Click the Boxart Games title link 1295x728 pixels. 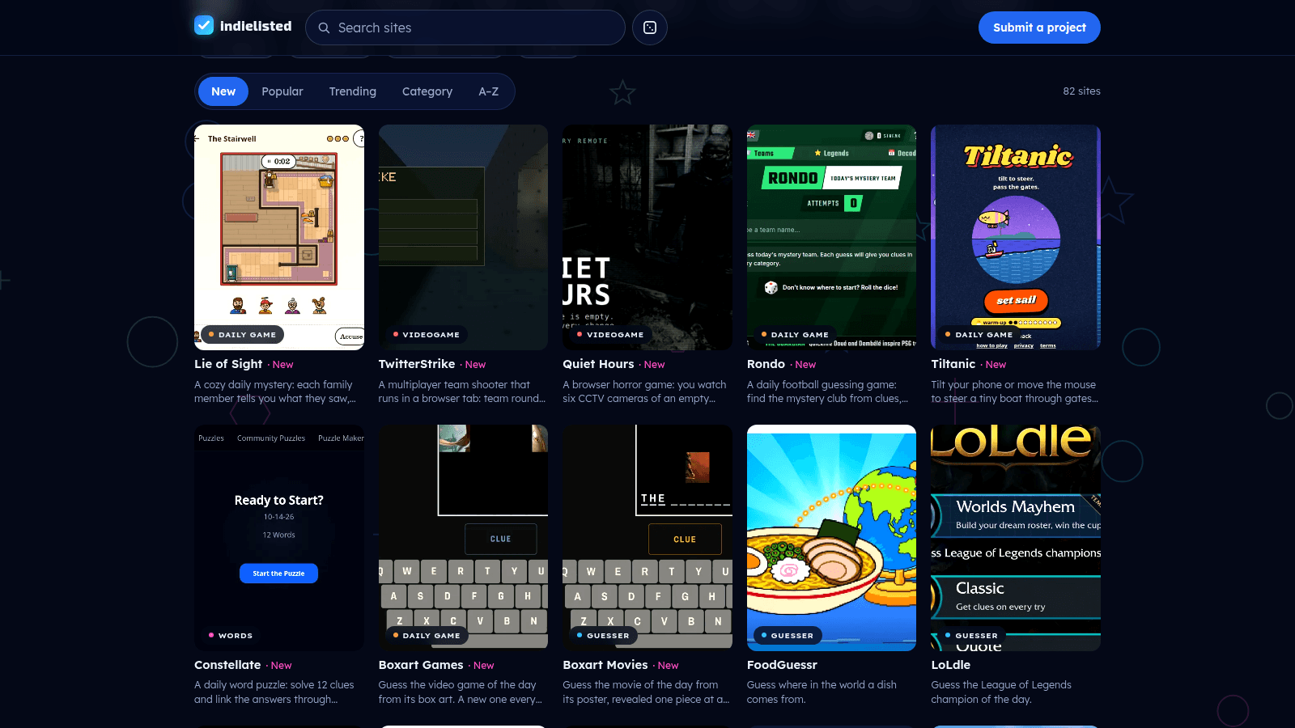tap(421, 665)
